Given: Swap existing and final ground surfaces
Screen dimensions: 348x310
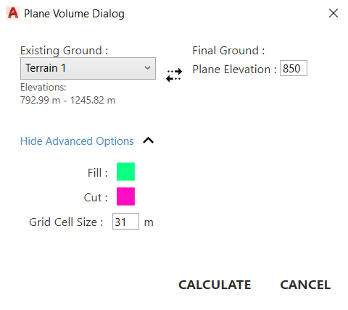Looking at the screenshot, I should coord(174,75).
